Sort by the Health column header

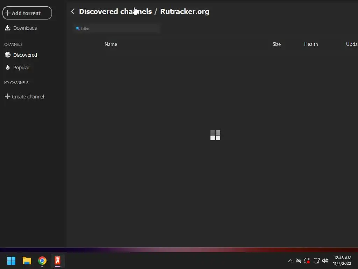click(311, 44)
